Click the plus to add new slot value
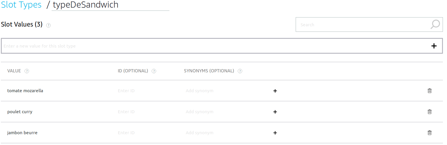Viewport: 447px width, 145px height. tap(434, 46)
